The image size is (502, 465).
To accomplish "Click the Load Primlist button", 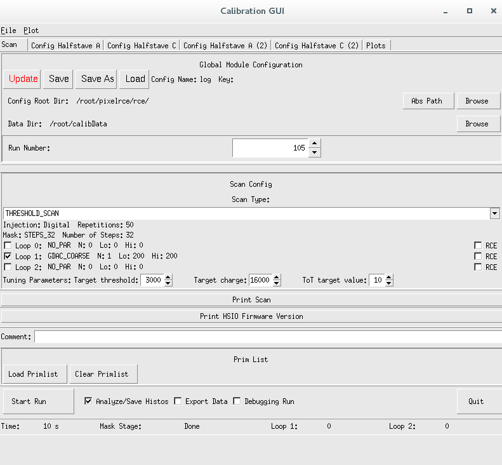I will click(35, 374).
